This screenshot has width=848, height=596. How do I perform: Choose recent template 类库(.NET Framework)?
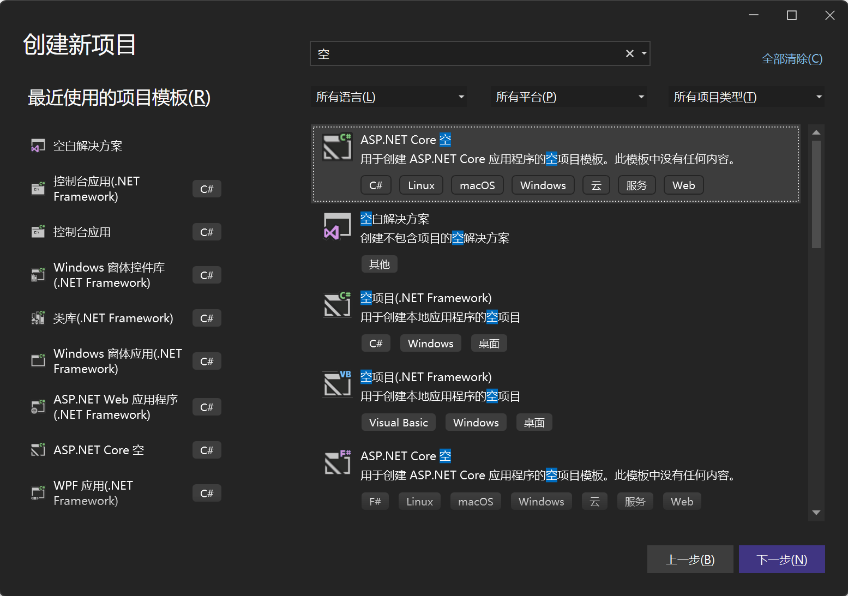point(113,318)
